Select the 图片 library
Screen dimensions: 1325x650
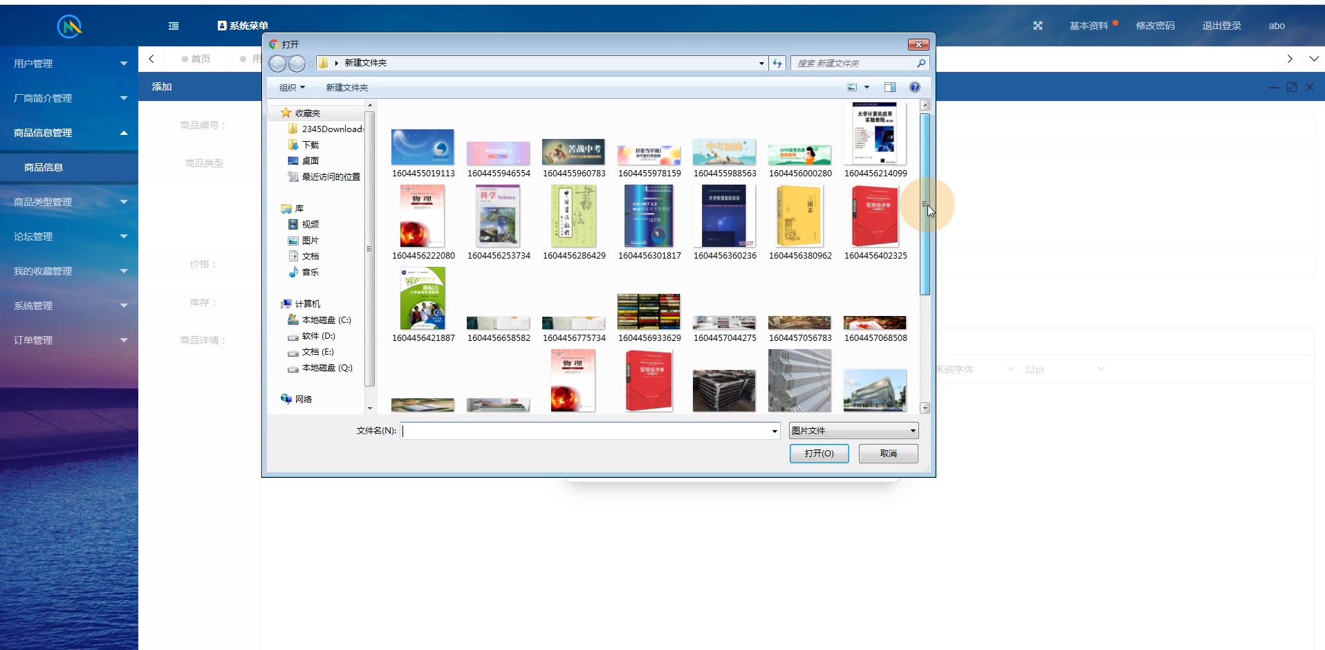304,240
